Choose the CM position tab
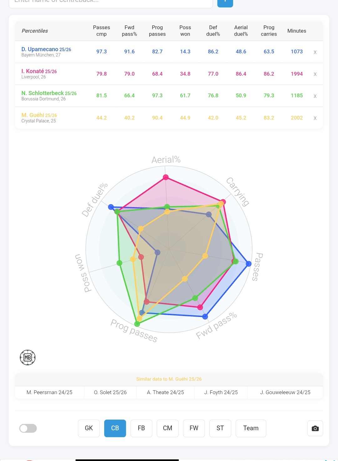The image size is (338, 461). click(x=168, y=428)
